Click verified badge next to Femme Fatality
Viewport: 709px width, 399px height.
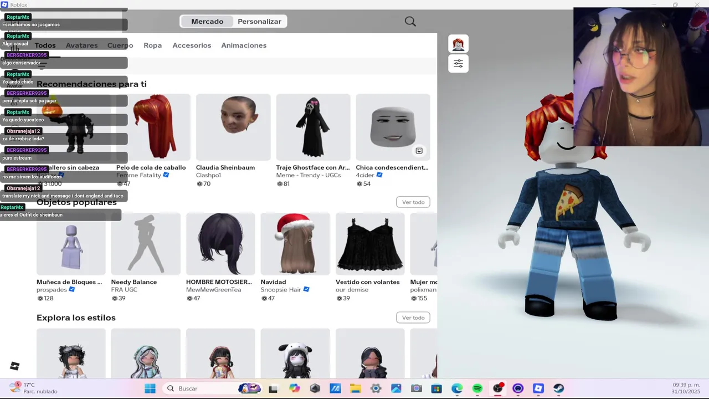pyautogui.click(x=166, y=175)
